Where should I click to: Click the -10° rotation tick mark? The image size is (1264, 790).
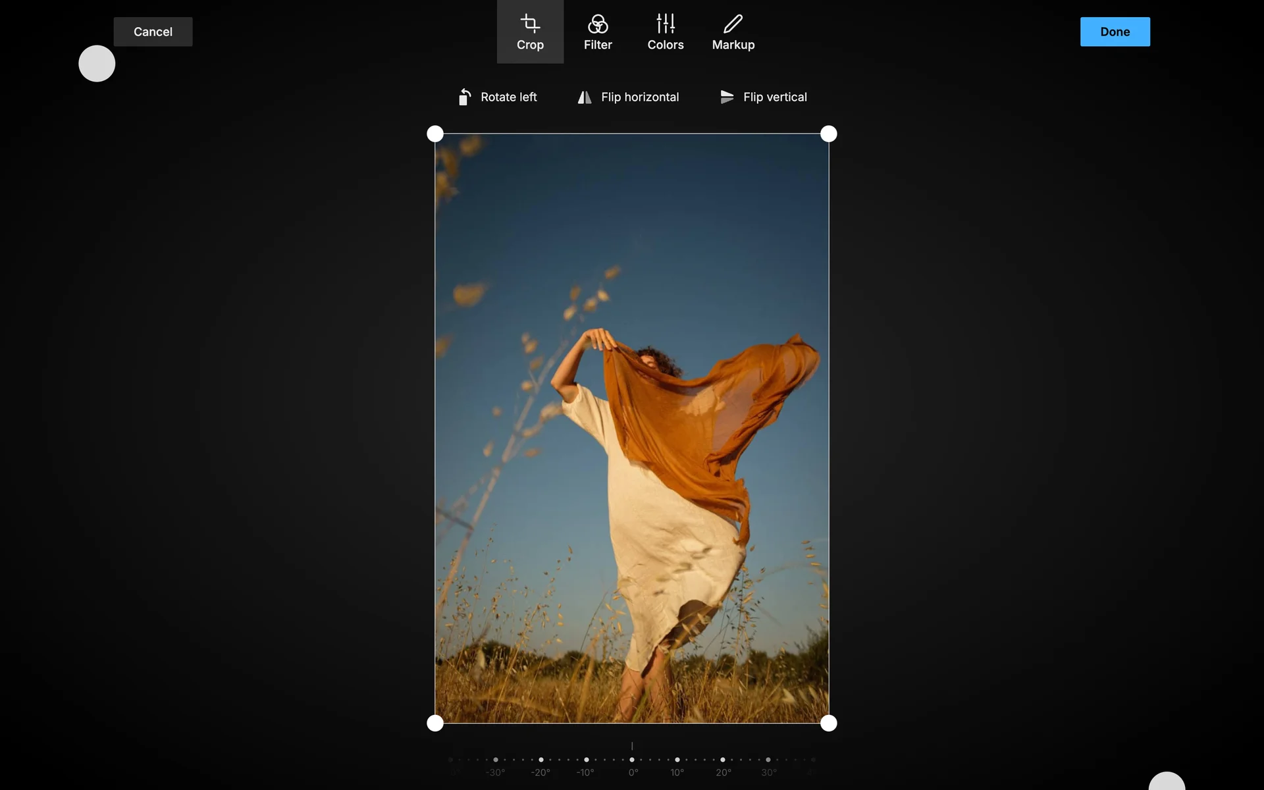pyautogui.click(x=587, y=760)
